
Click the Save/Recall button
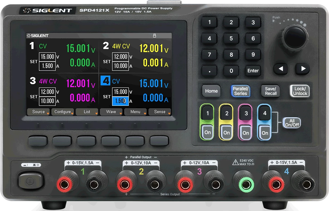270,91
